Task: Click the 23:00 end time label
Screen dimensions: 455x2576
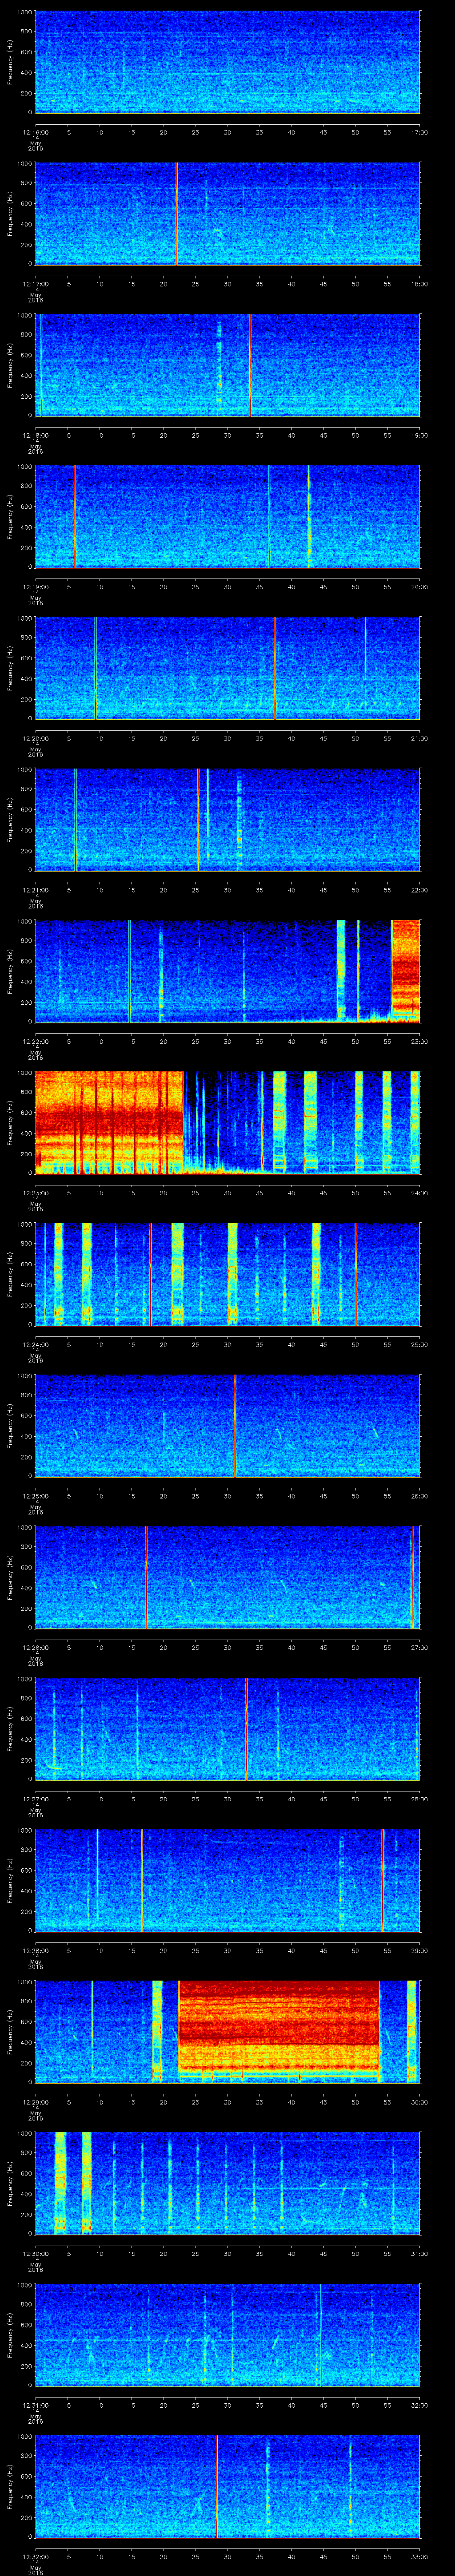Action: point(419,1041)
